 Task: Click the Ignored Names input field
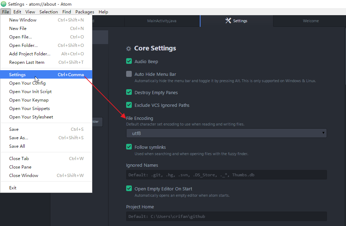coord(226,175)
